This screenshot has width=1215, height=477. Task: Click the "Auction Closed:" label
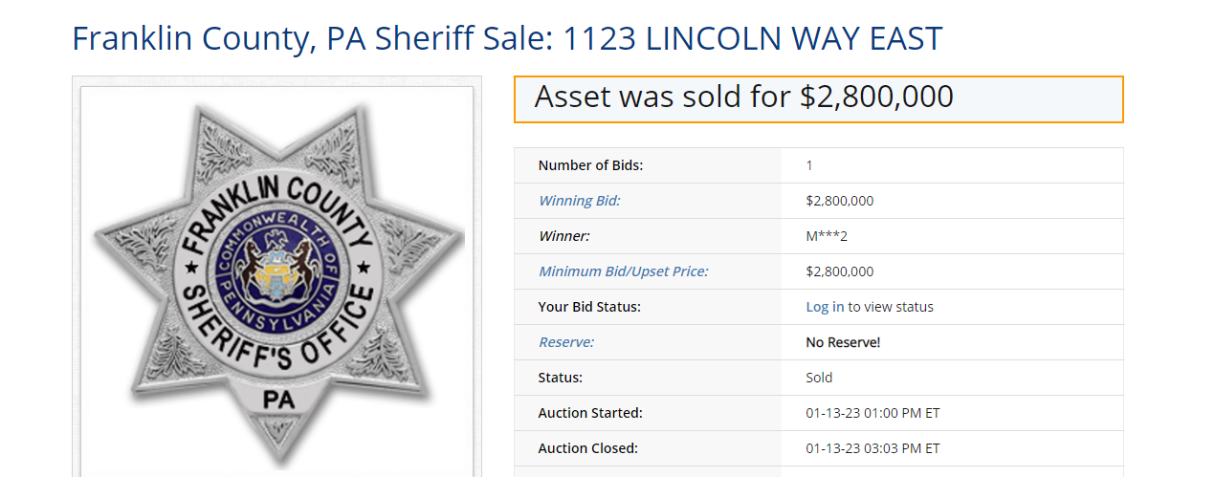587,448
